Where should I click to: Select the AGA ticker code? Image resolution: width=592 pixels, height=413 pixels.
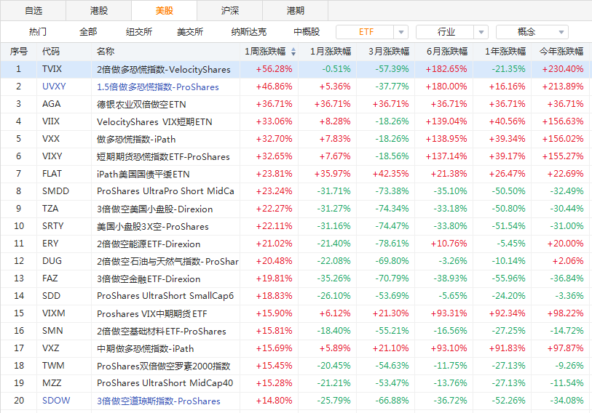pyautogui.click(x=52, y=104)
